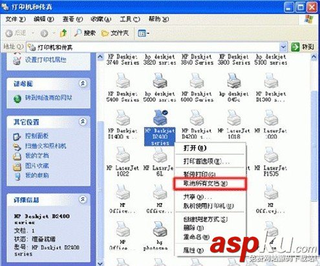
Task: Click HP Deskjet 3900 Series label
Action: pos(234,60)
